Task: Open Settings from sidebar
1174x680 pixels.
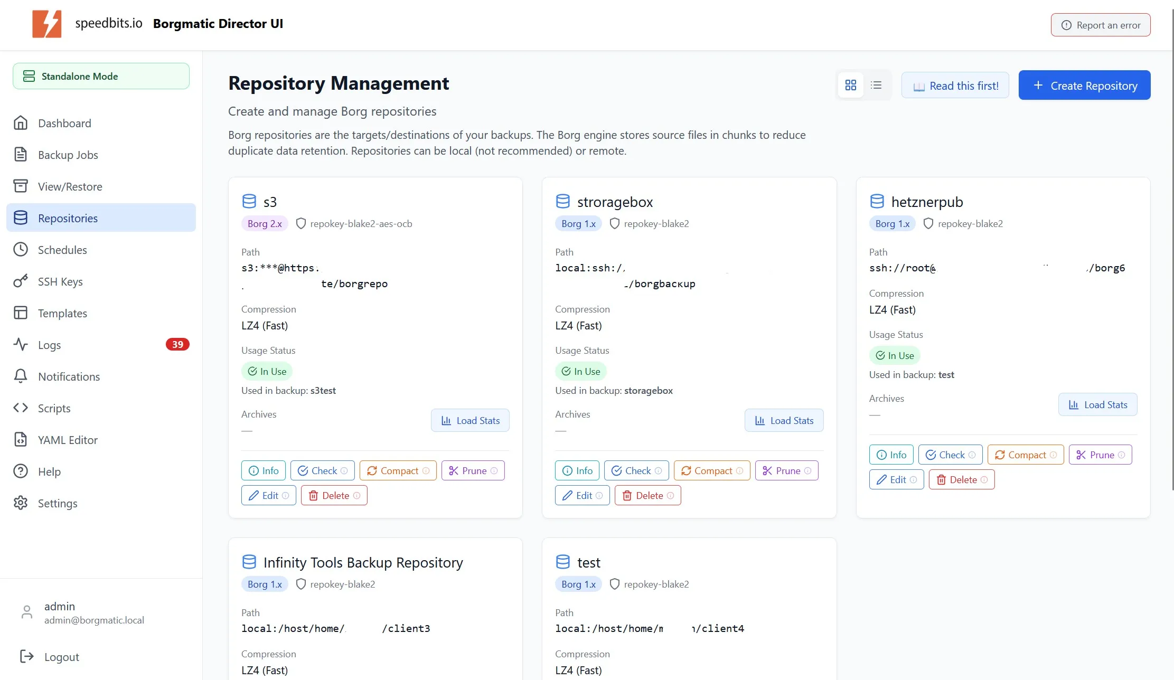Action: point(101,503)
